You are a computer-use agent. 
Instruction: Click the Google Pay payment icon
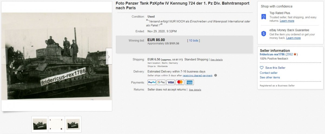coord(161,82)
